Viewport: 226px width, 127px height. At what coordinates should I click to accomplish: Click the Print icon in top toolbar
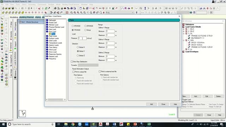pyautogui.click(x=55, y=8)
